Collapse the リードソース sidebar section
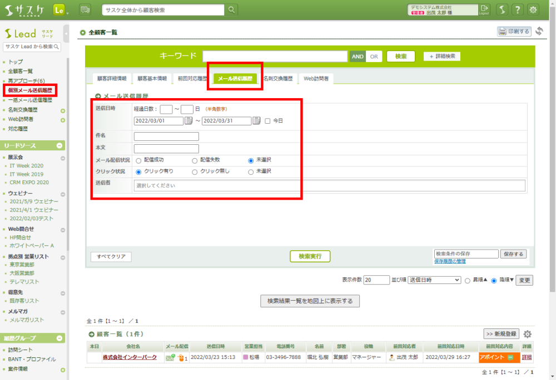This screenshot has width=556, height=380. [59, 145]
